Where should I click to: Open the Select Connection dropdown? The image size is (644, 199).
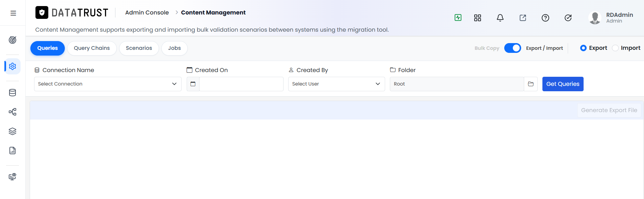108,84
